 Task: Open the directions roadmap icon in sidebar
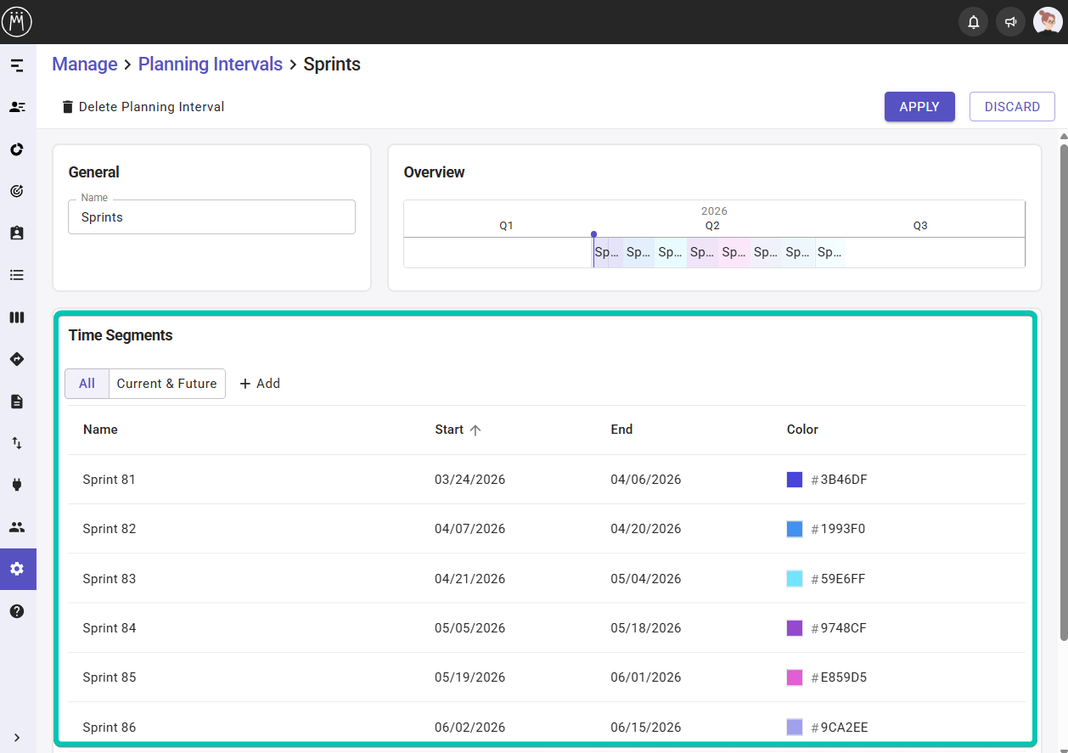(17, 359)
